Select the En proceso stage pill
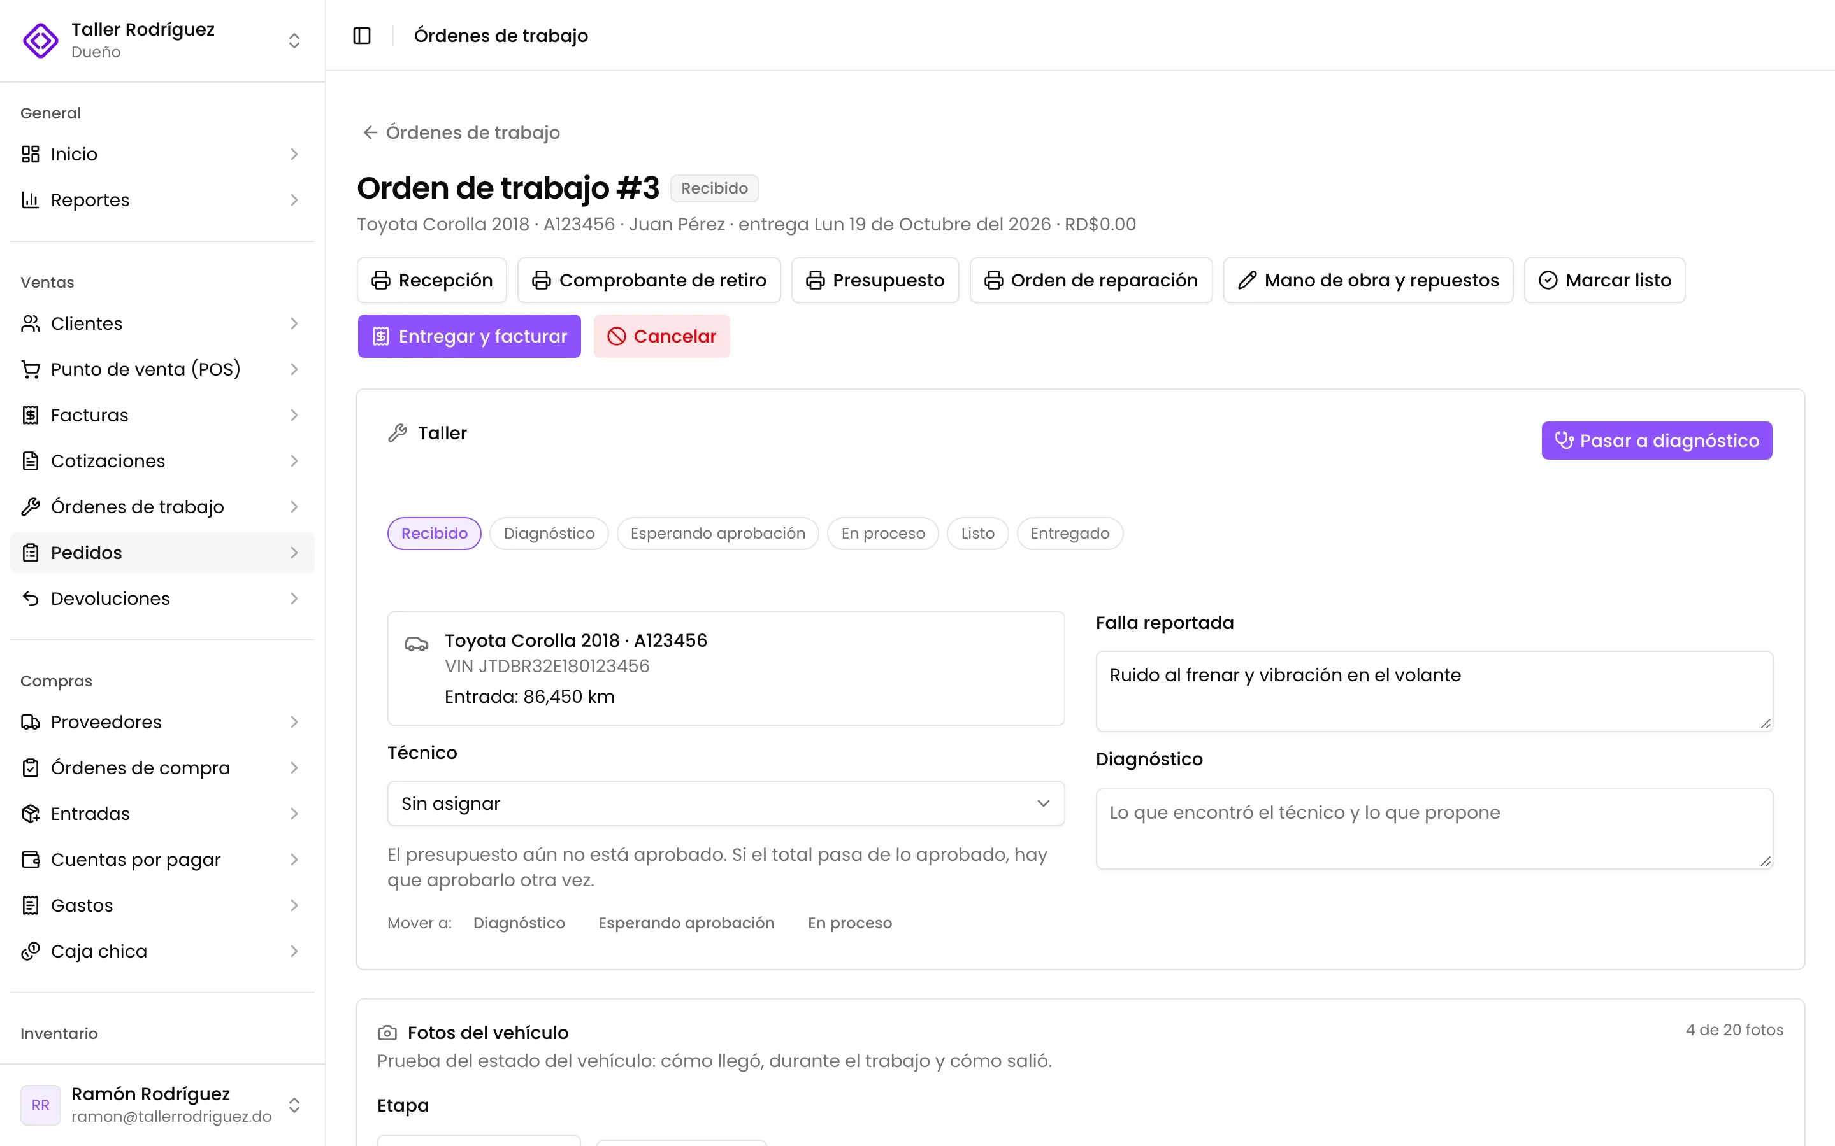The height and width of the screenshot is (1146, 1835). coord(883,534)
